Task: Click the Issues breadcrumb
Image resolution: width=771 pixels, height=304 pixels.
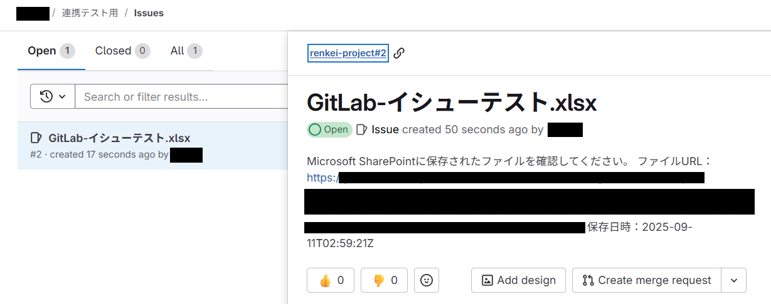Action: [x=149, y=13]
